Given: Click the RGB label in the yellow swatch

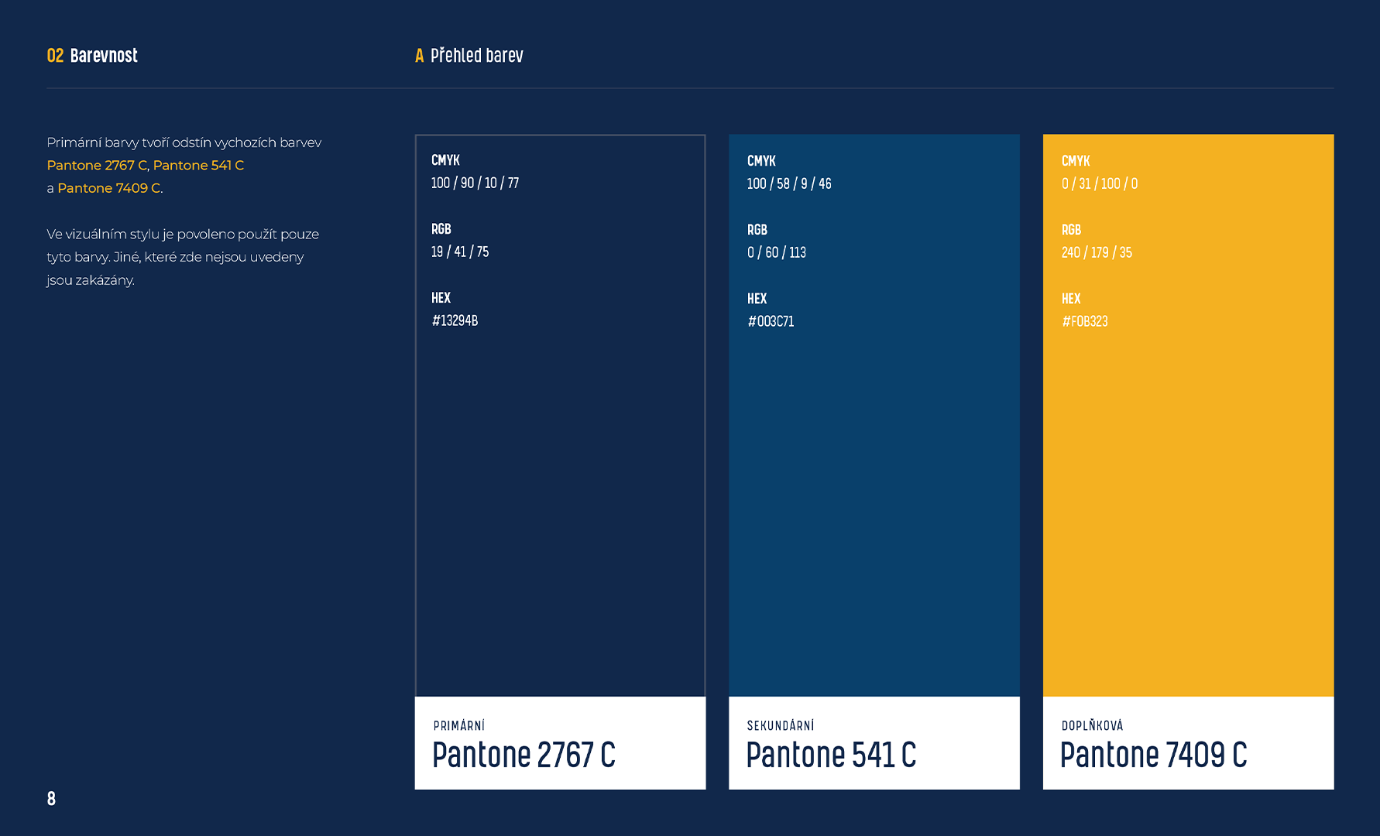Looking at the screenshot, I should coord(1071,230).
